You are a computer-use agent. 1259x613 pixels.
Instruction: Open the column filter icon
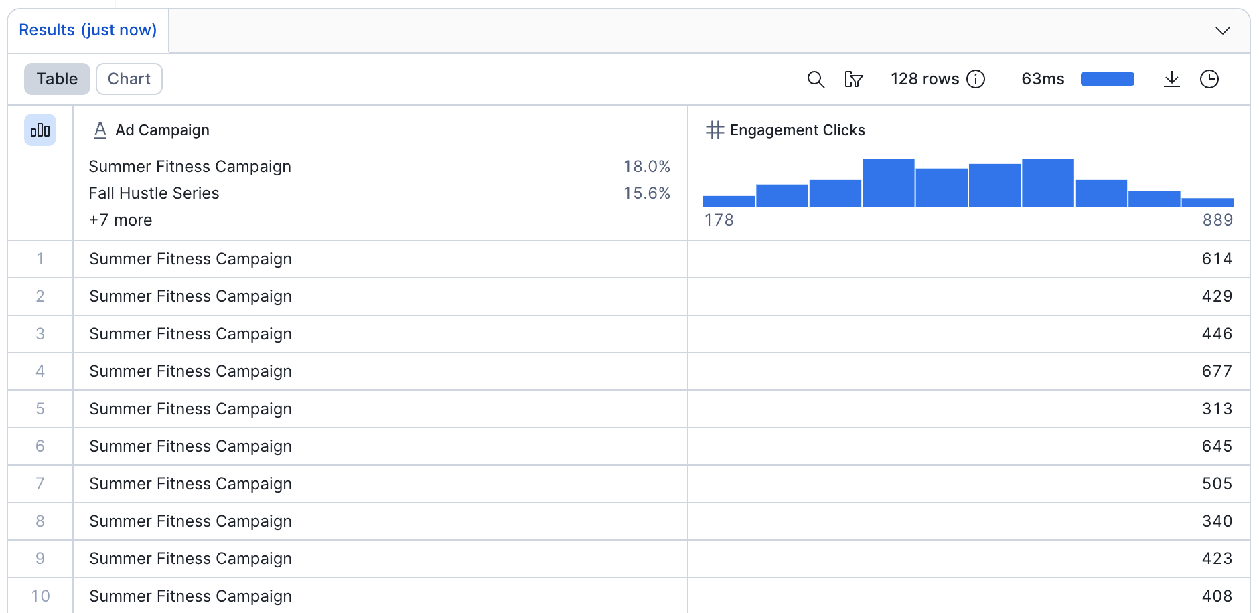coord(853,80)
